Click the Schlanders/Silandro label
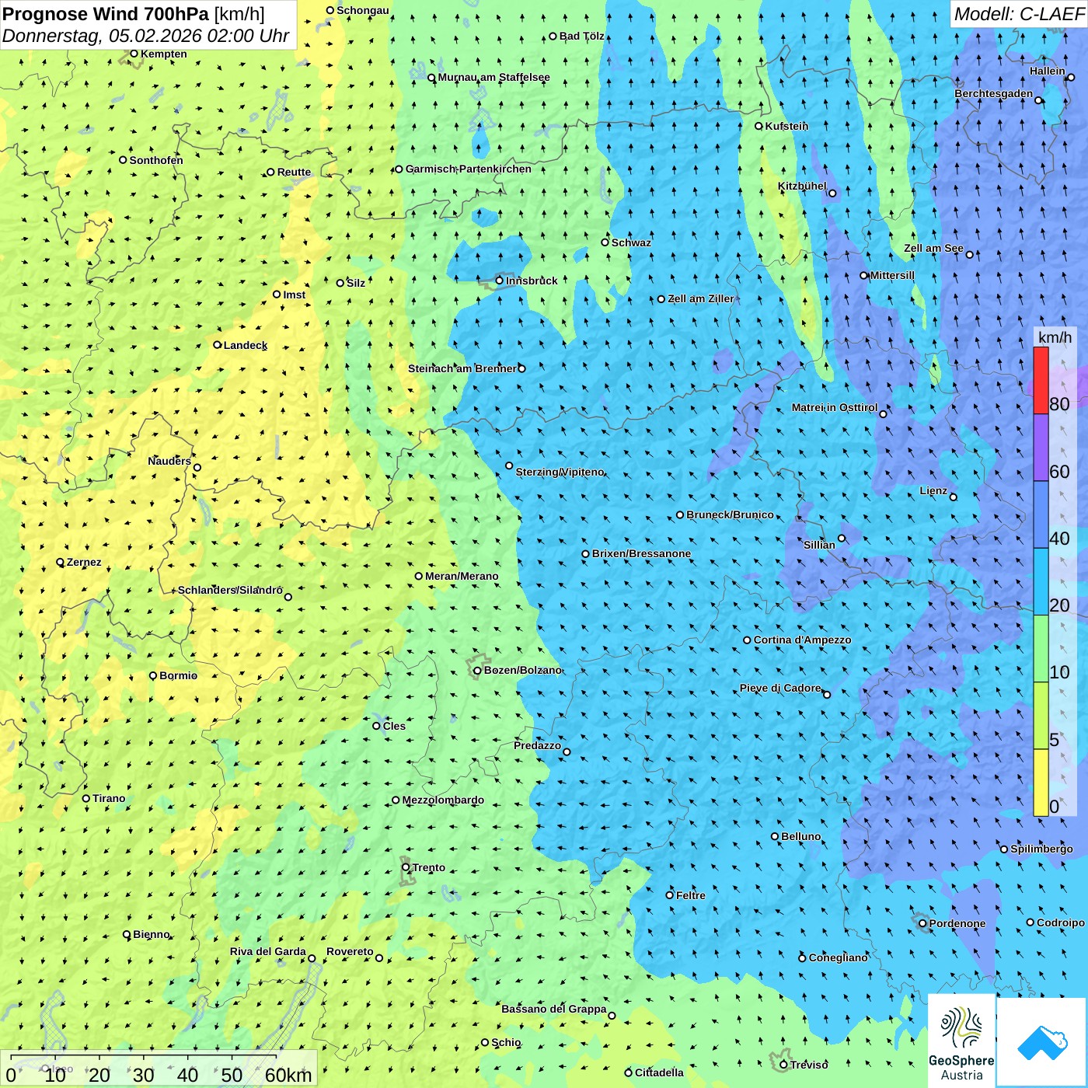 (230, 590)
